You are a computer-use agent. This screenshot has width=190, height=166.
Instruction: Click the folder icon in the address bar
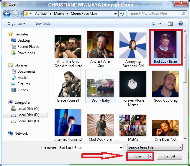(x=26, y=14)
